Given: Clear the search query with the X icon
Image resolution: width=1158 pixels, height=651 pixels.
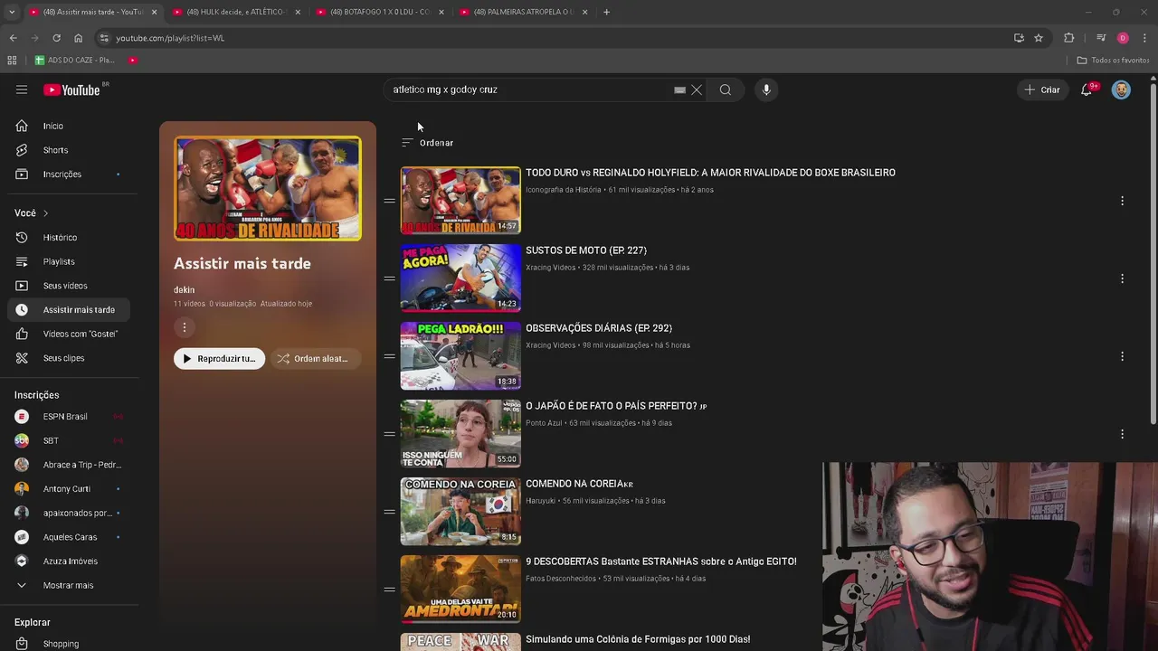Looking at the screenshot, I should pos(697,90).
